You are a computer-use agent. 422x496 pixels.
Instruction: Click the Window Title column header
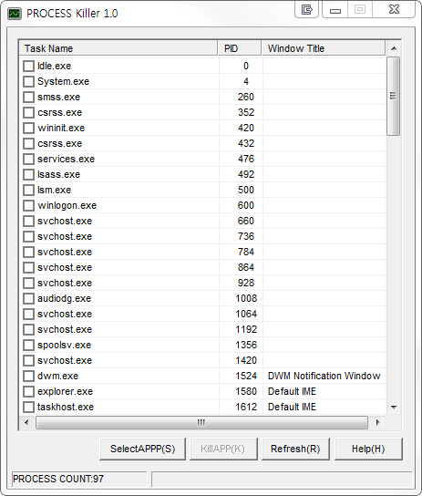(x=324, y=48)
